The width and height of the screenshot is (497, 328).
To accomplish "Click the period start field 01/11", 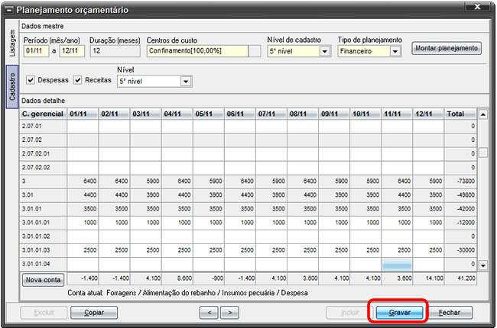I will pyautogui.click(x=36, y=51).
